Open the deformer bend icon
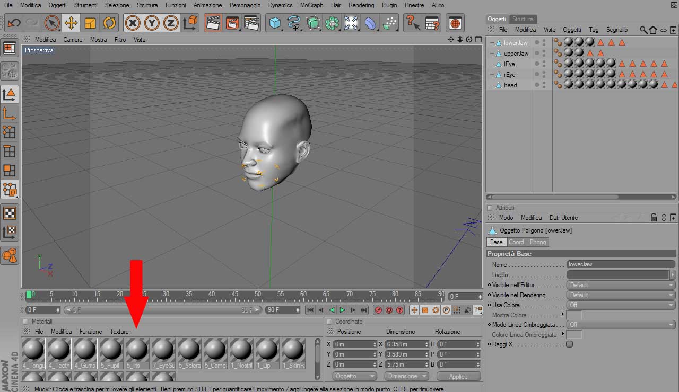 [x=370, y=23]
